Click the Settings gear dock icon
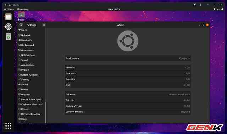Viewport: 227px width, 134px height. [9, 27]
